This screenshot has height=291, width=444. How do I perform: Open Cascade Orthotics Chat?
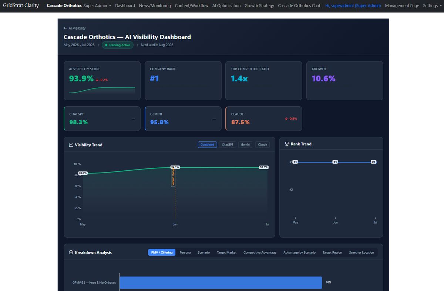pyautogui.click(x=299, y=6)
